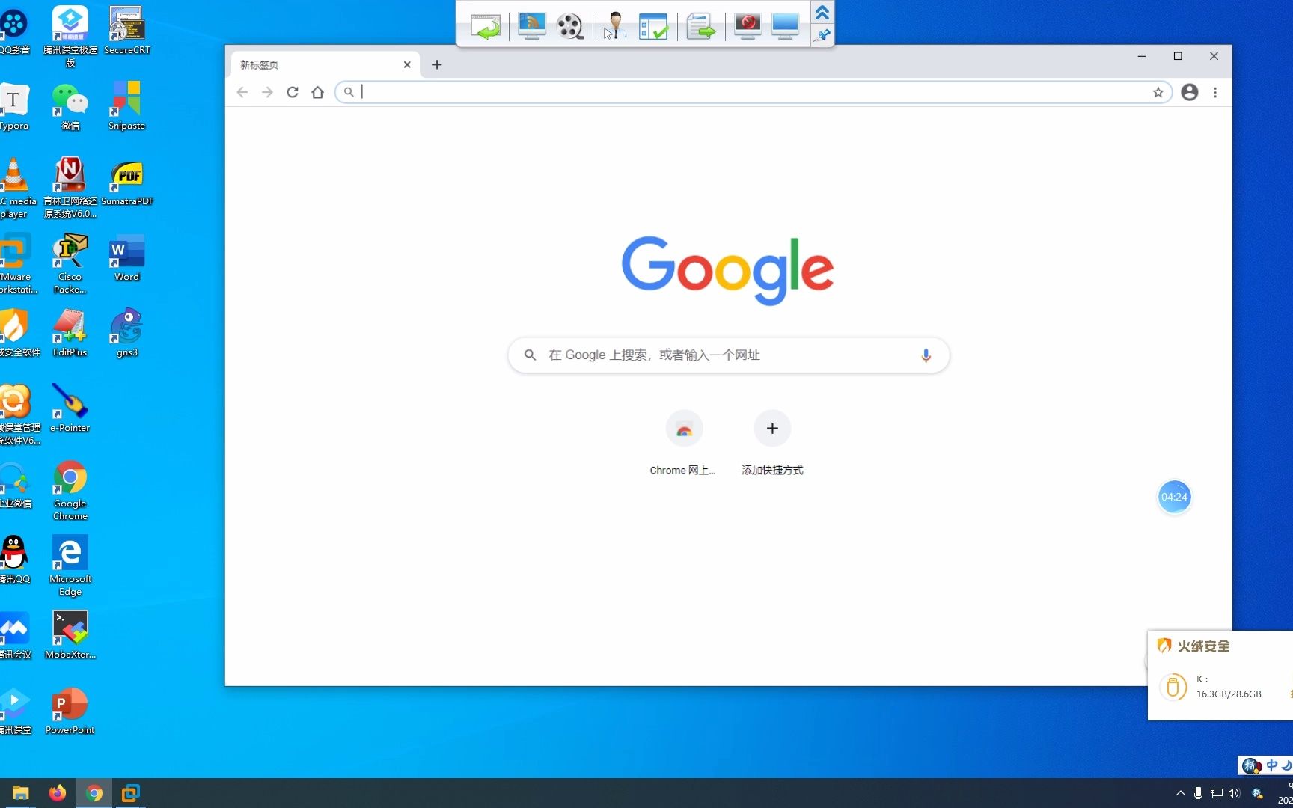Open the Chrome home page button
Viewport: 1293px width, 808px height.
(318, 92)
